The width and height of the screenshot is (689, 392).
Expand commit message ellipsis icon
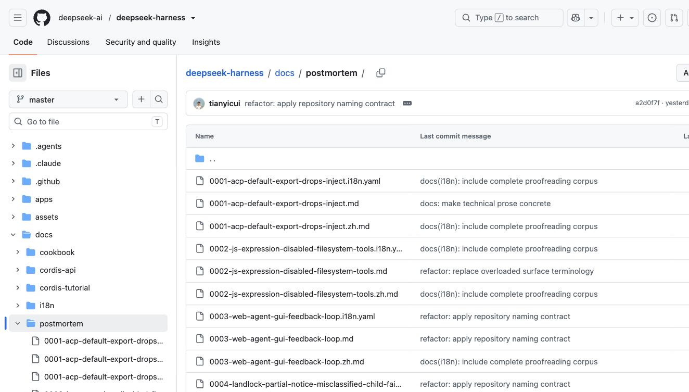(407, 103)
